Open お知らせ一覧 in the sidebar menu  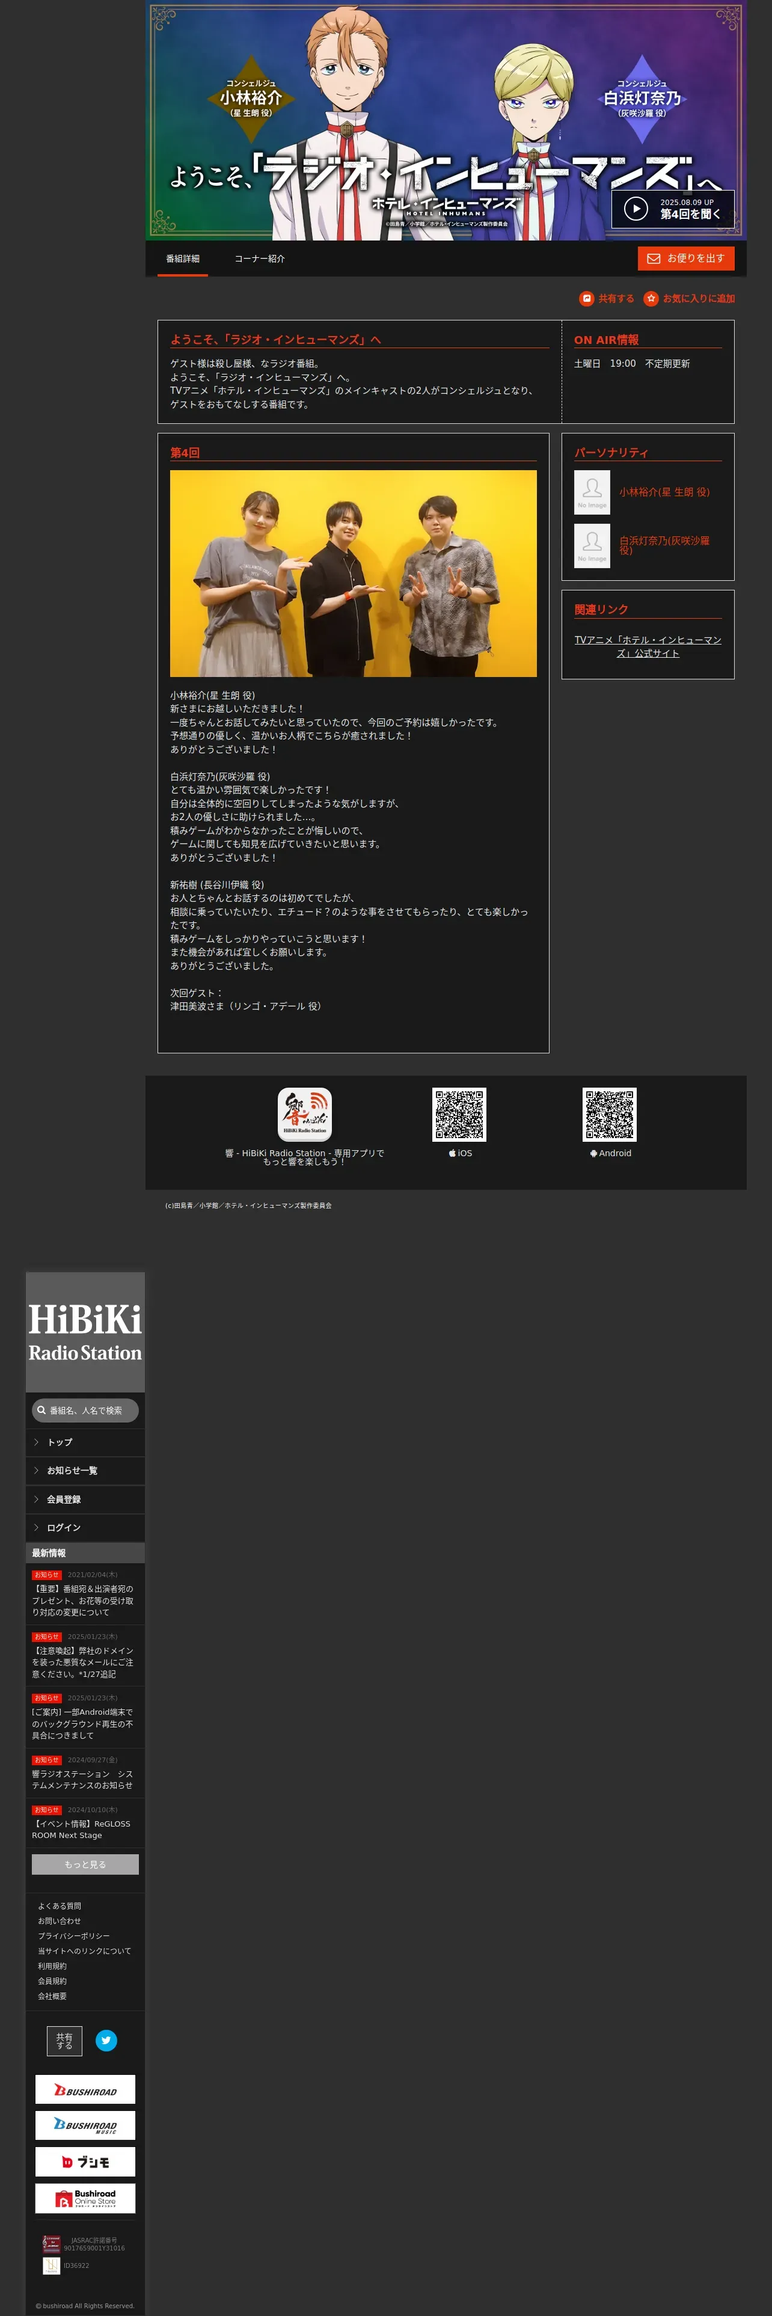[x=85, y=1471]
